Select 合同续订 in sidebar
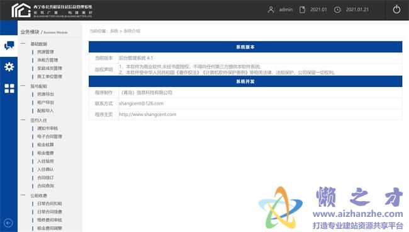 coord(45,178)
